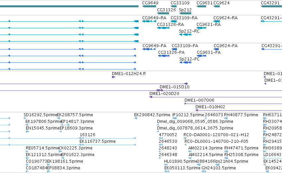Click EST CK02225.3prime
Screen dimensions: 282x173
76,148
